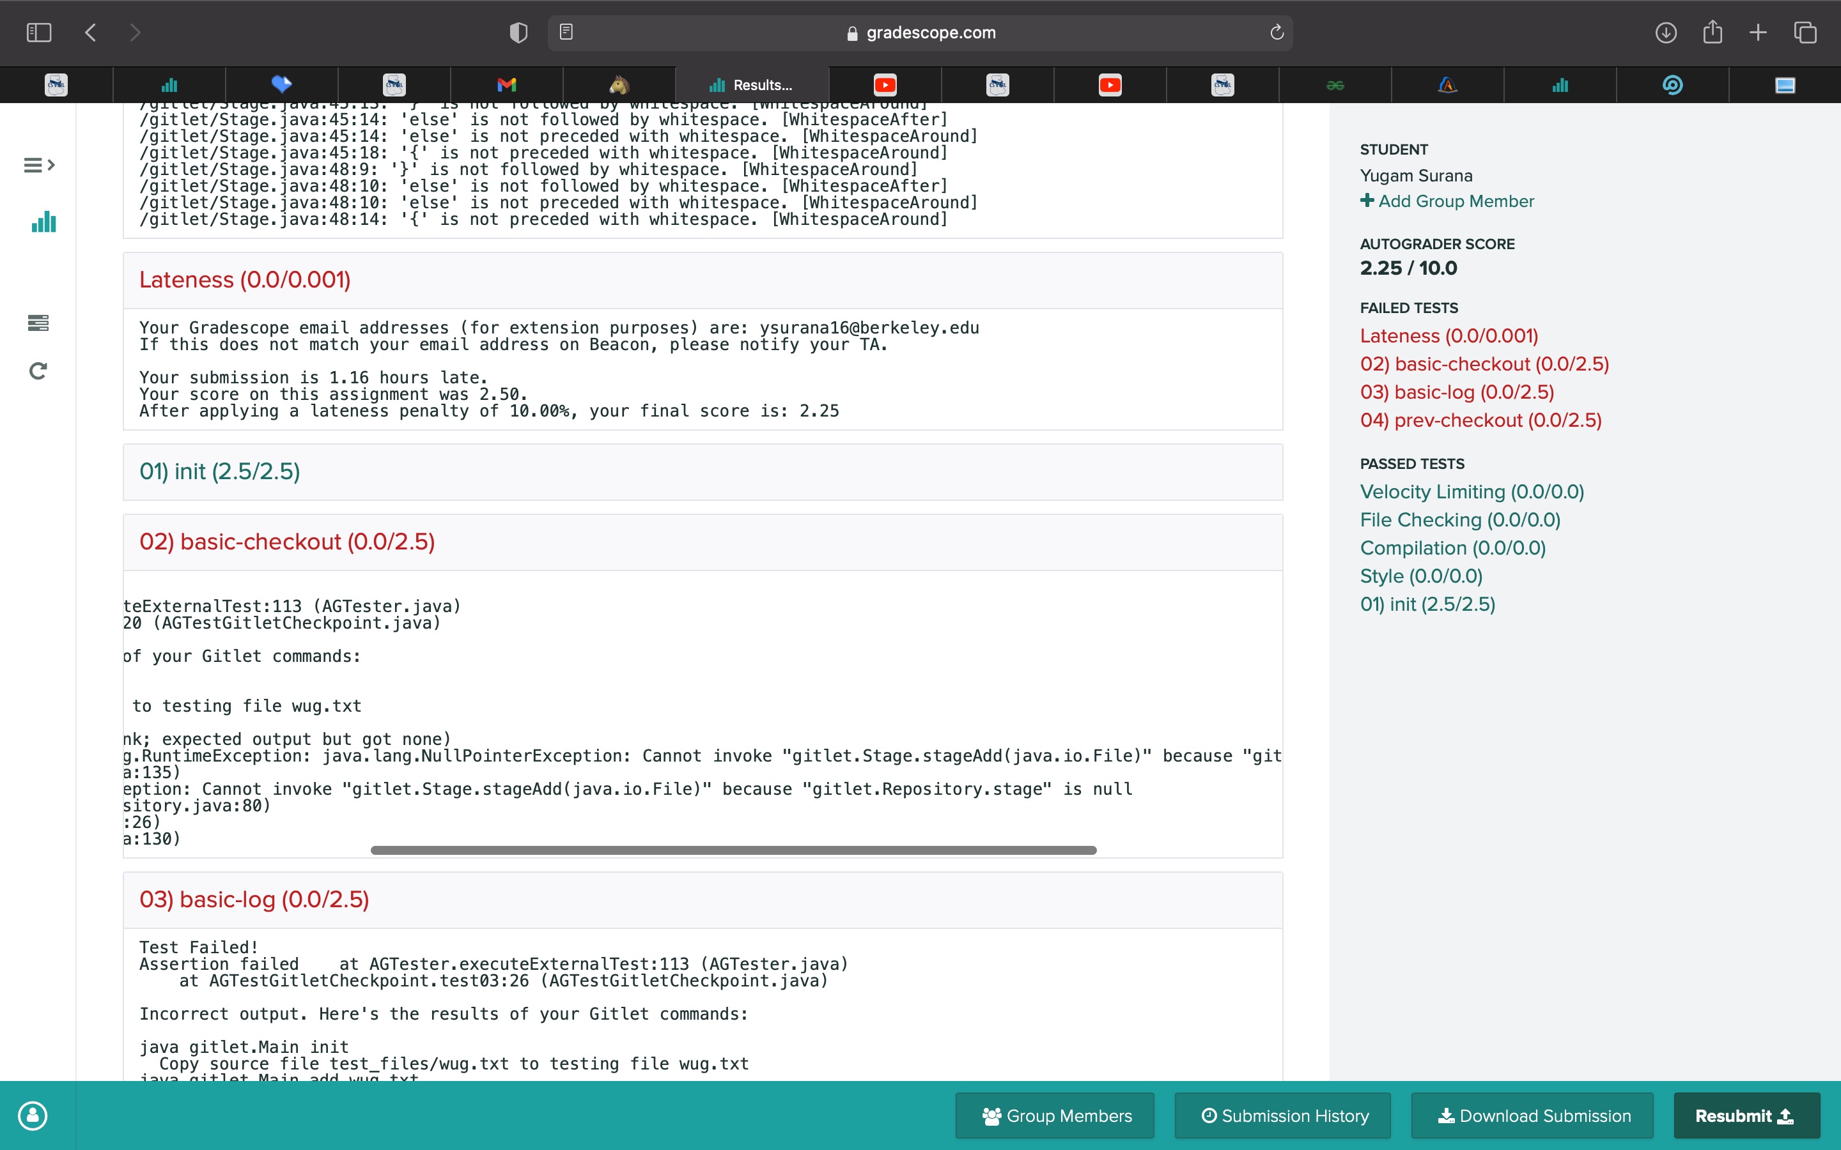
Task: Click the sidebar circular refresh arrow icon
Action: tap(38, 371)
